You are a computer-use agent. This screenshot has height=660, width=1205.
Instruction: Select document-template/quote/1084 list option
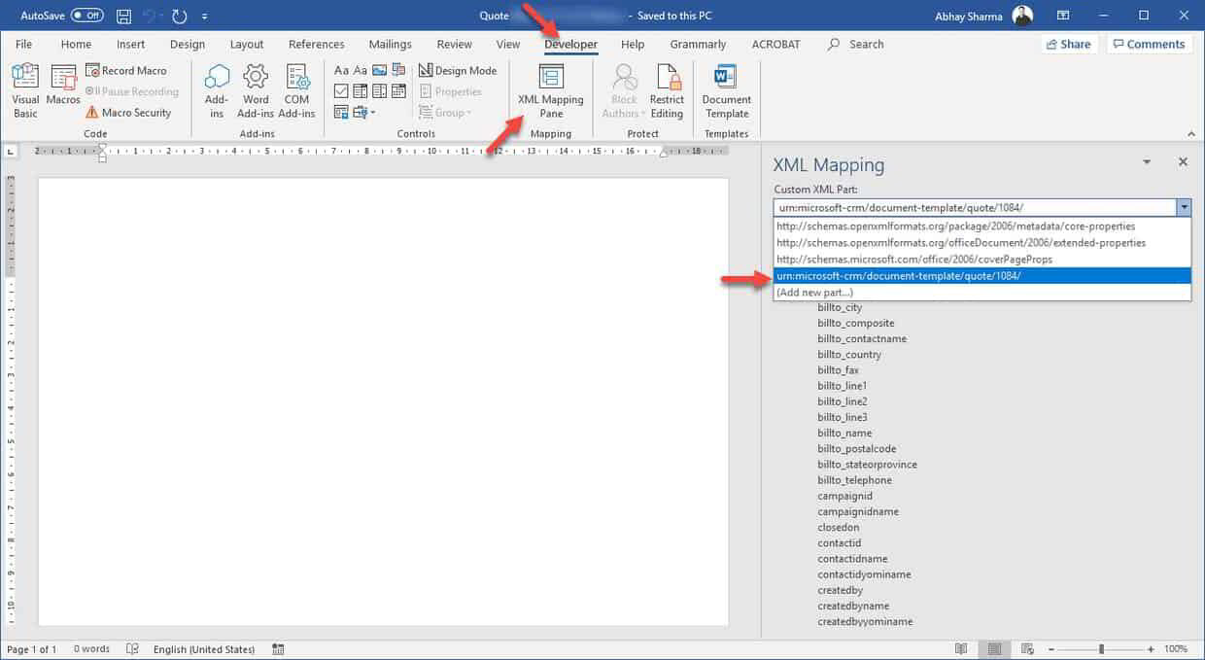point(982,276)
